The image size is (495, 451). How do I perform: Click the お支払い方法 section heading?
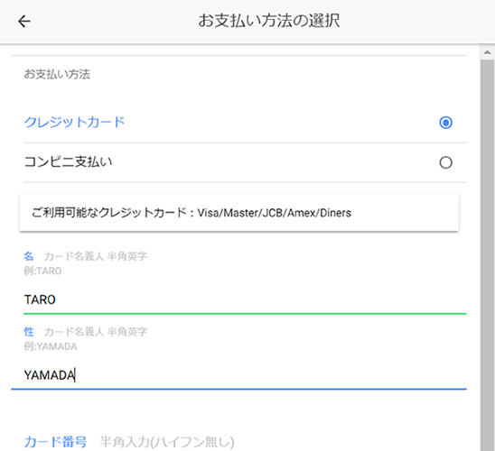[57, 74]
